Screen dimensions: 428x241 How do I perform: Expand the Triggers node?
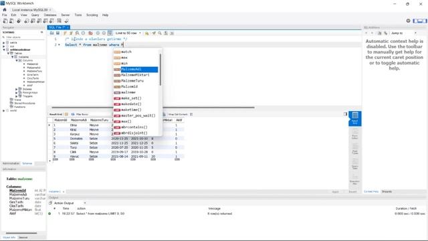17,96
